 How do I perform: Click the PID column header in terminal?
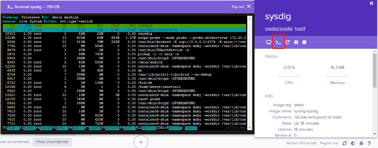coord(12,26)
